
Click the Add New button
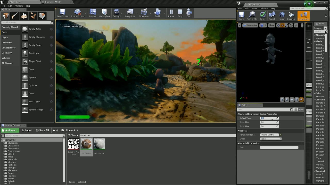coord(10,130)
